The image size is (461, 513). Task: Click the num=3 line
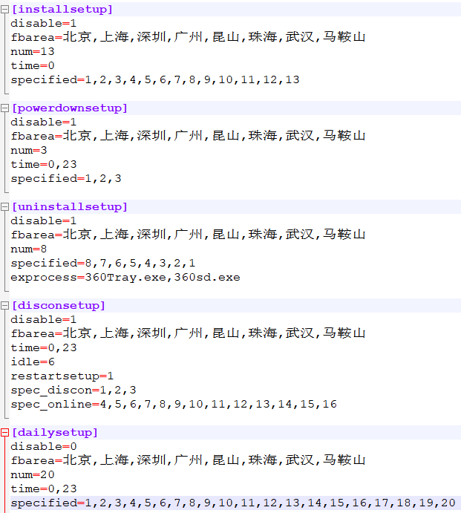point(29,151)
